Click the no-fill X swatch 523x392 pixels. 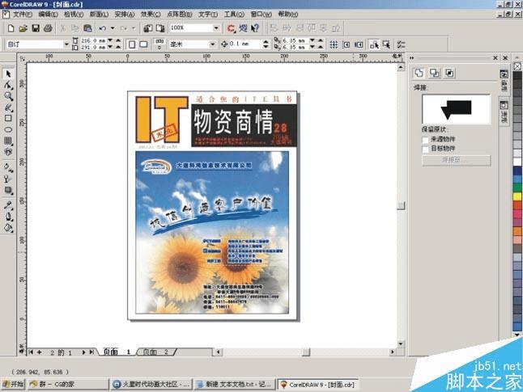[517, 66]
